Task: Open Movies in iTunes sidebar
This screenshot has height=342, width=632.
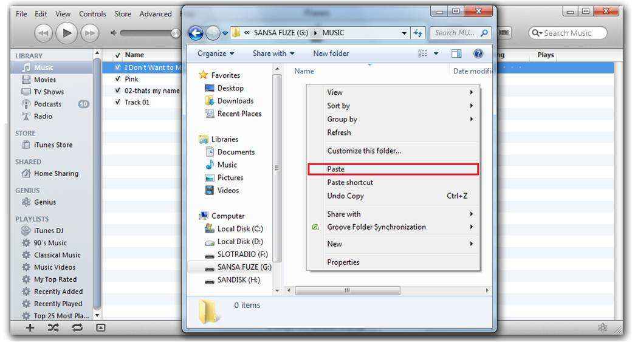Action: coord(45,80)
